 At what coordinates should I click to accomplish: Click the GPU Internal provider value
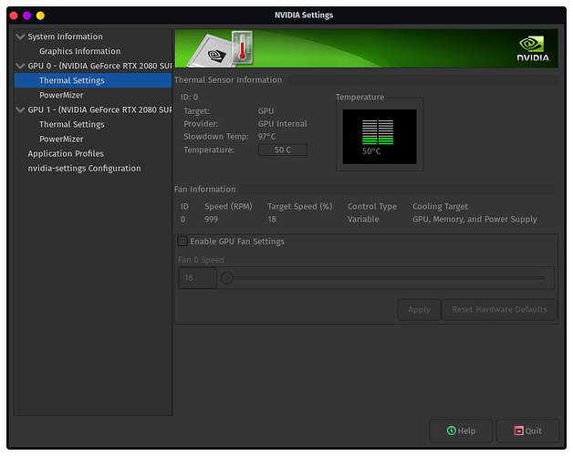(x=283, y=123)
